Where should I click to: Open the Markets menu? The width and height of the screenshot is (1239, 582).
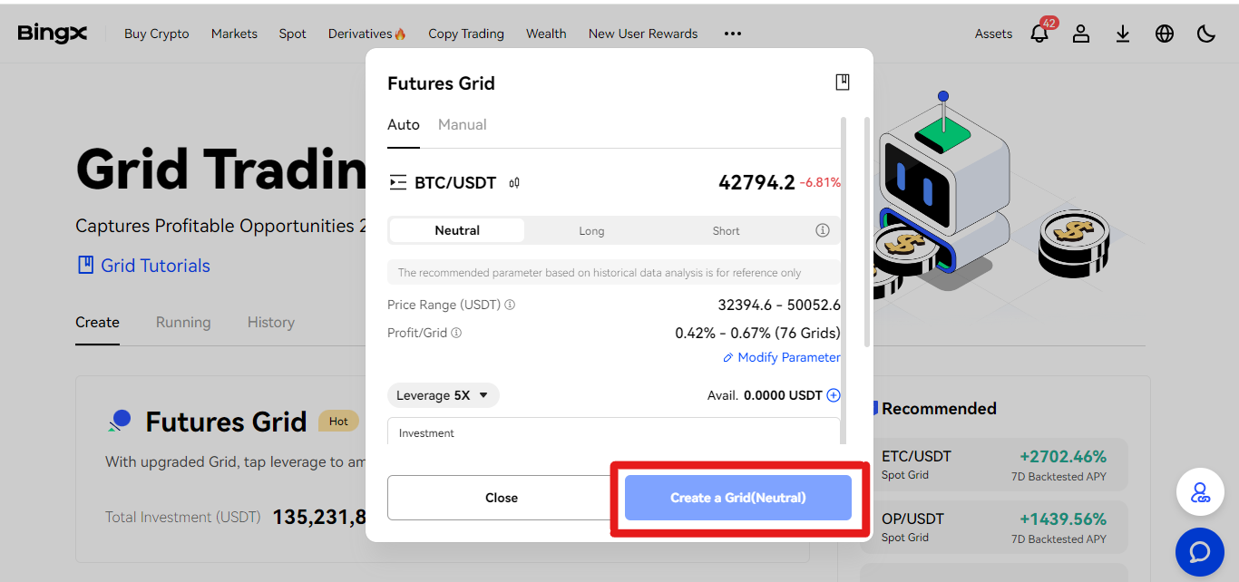pyautogui.click(x=234, y=34)
